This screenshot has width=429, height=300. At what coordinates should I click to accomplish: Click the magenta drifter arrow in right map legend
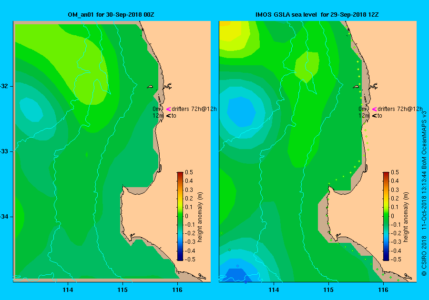(374, 109)
